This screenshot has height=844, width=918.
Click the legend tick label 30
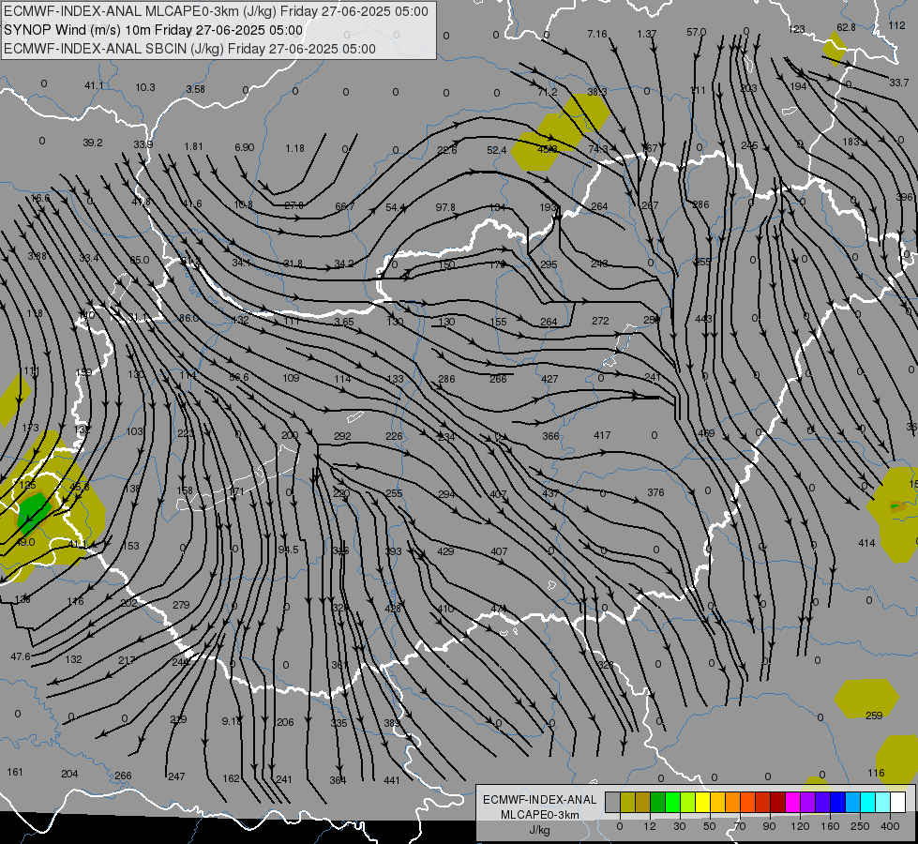(x=679, y=826)
